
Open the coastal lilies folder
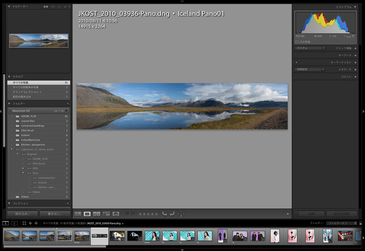(x=39, y=121)
